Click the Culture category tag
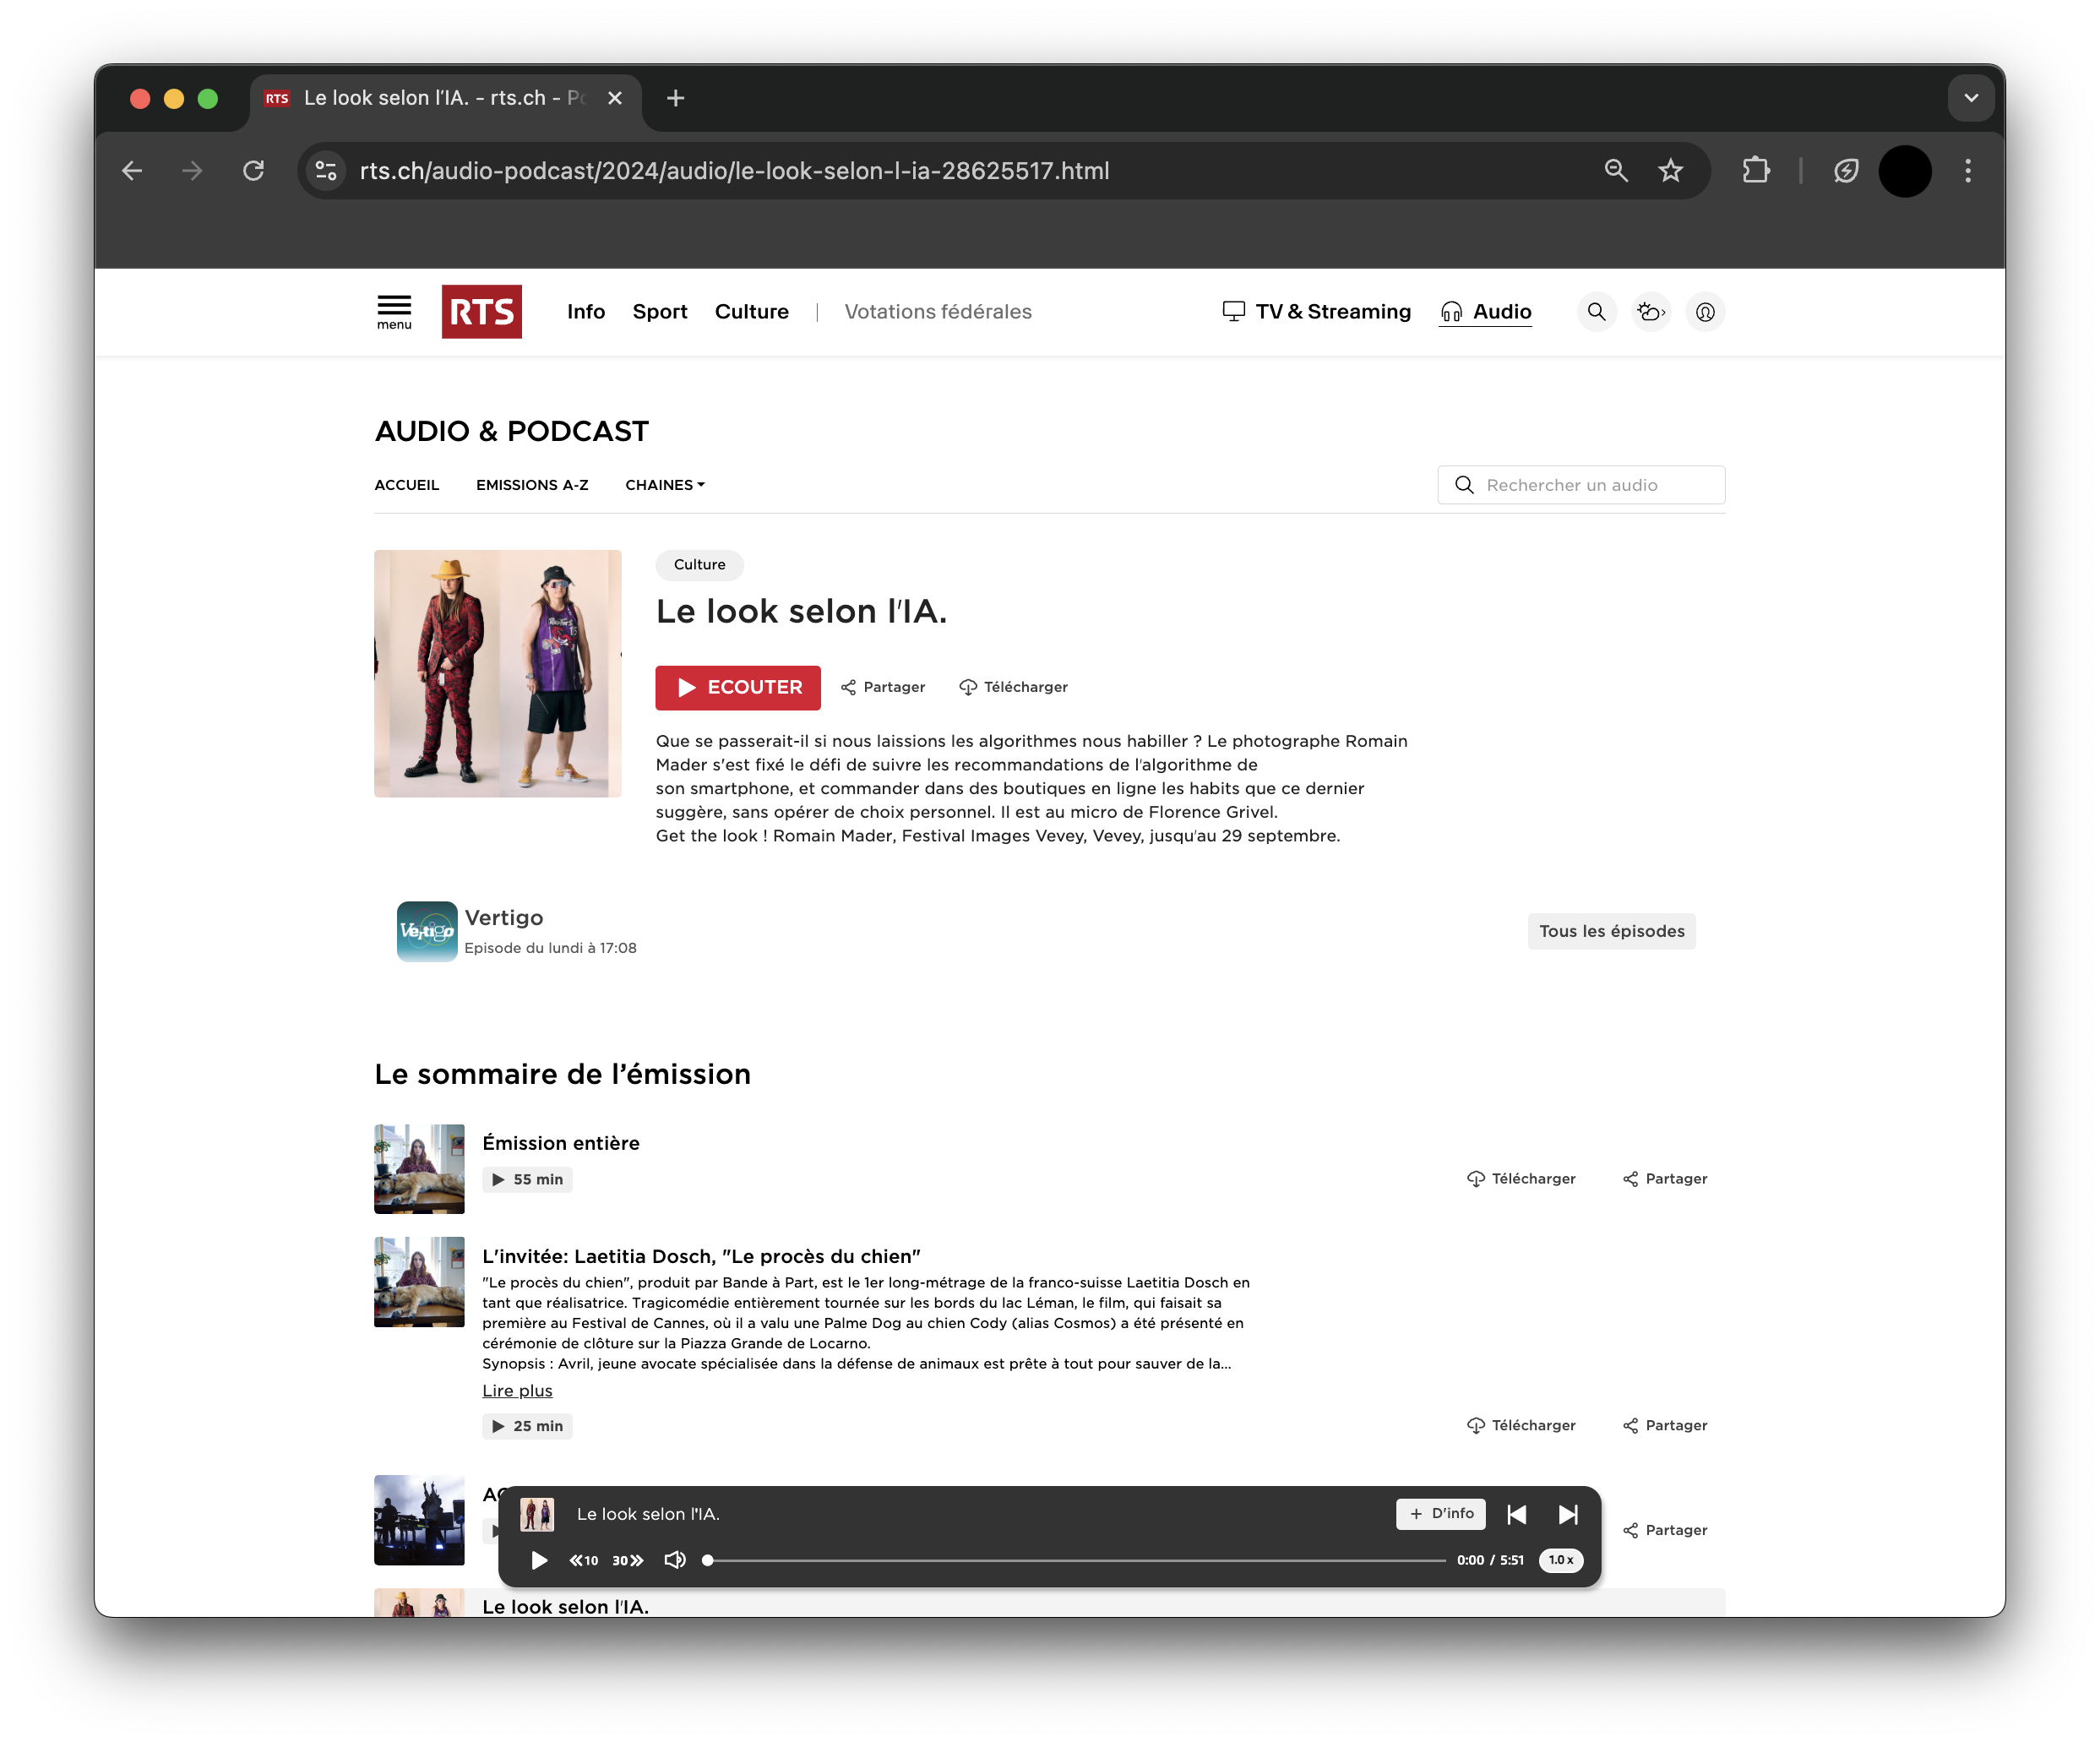This screenshot has width=2100, height=1742. (x=699, y=565)
